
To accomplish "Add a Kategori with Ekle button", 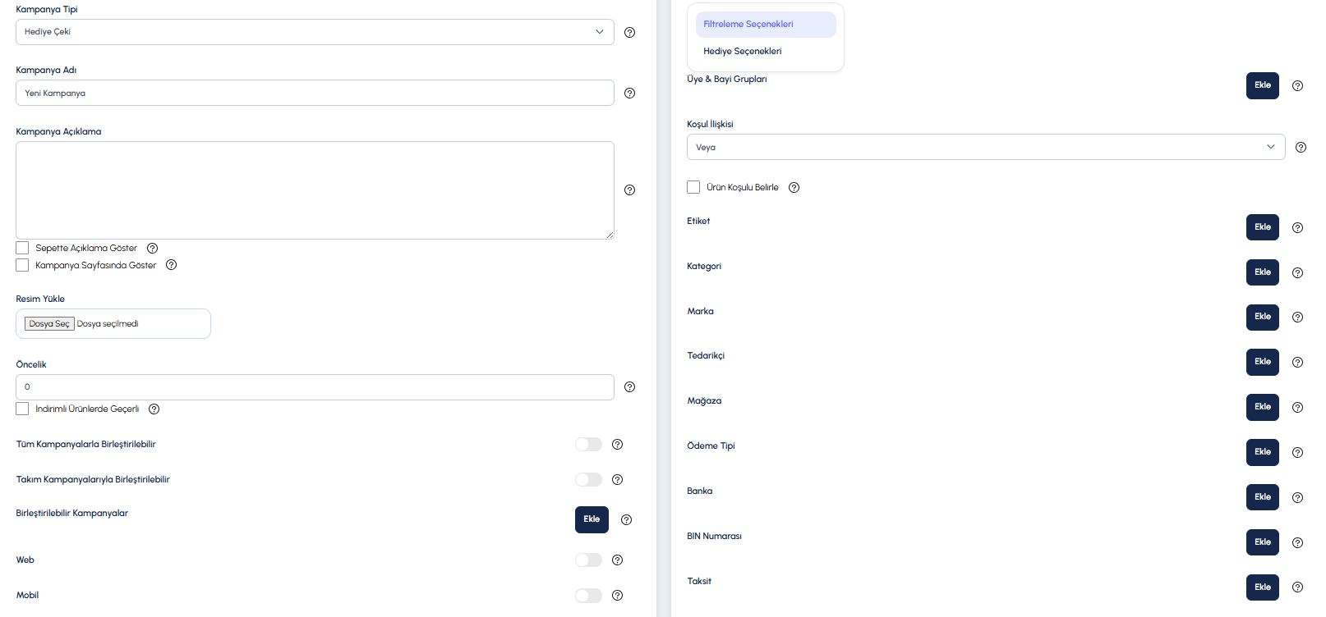I will click(1263, 272).
